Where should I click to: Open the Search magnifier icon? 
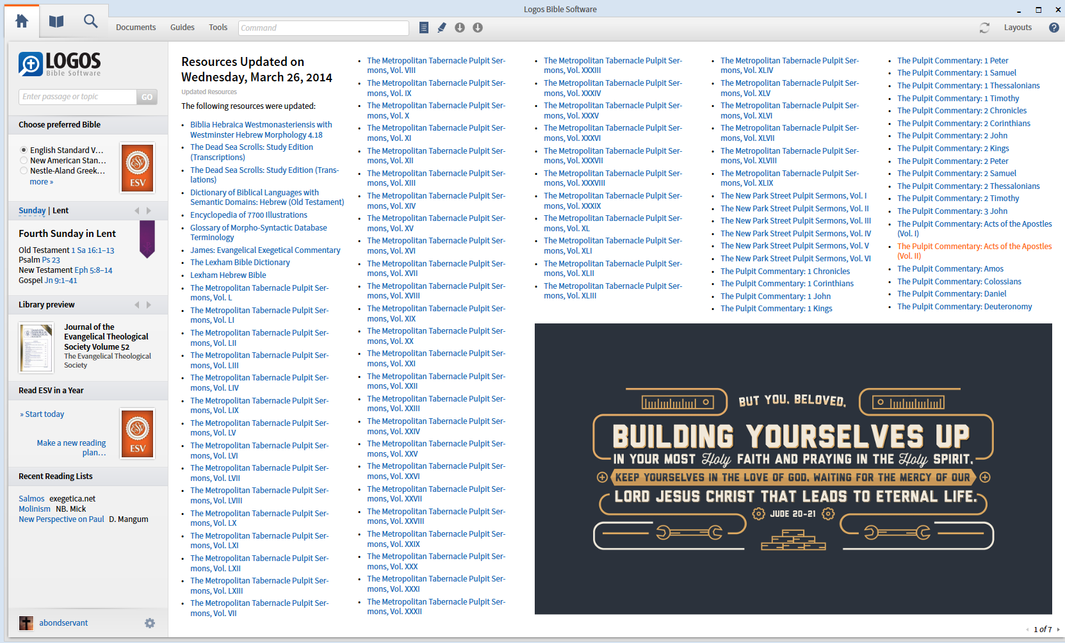pos(91,21)
